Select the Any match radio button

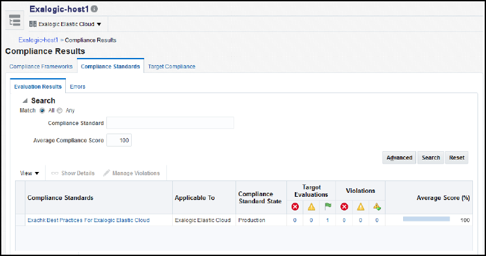60,111
